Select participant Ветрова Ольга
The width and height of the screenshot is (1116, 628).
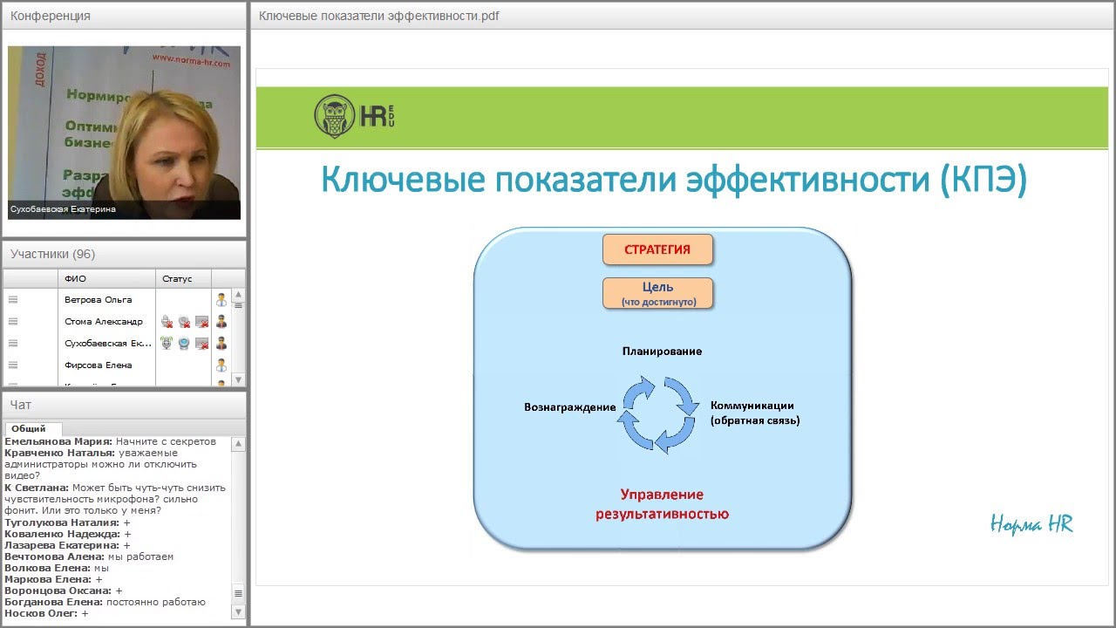click(x=98, y=299)
